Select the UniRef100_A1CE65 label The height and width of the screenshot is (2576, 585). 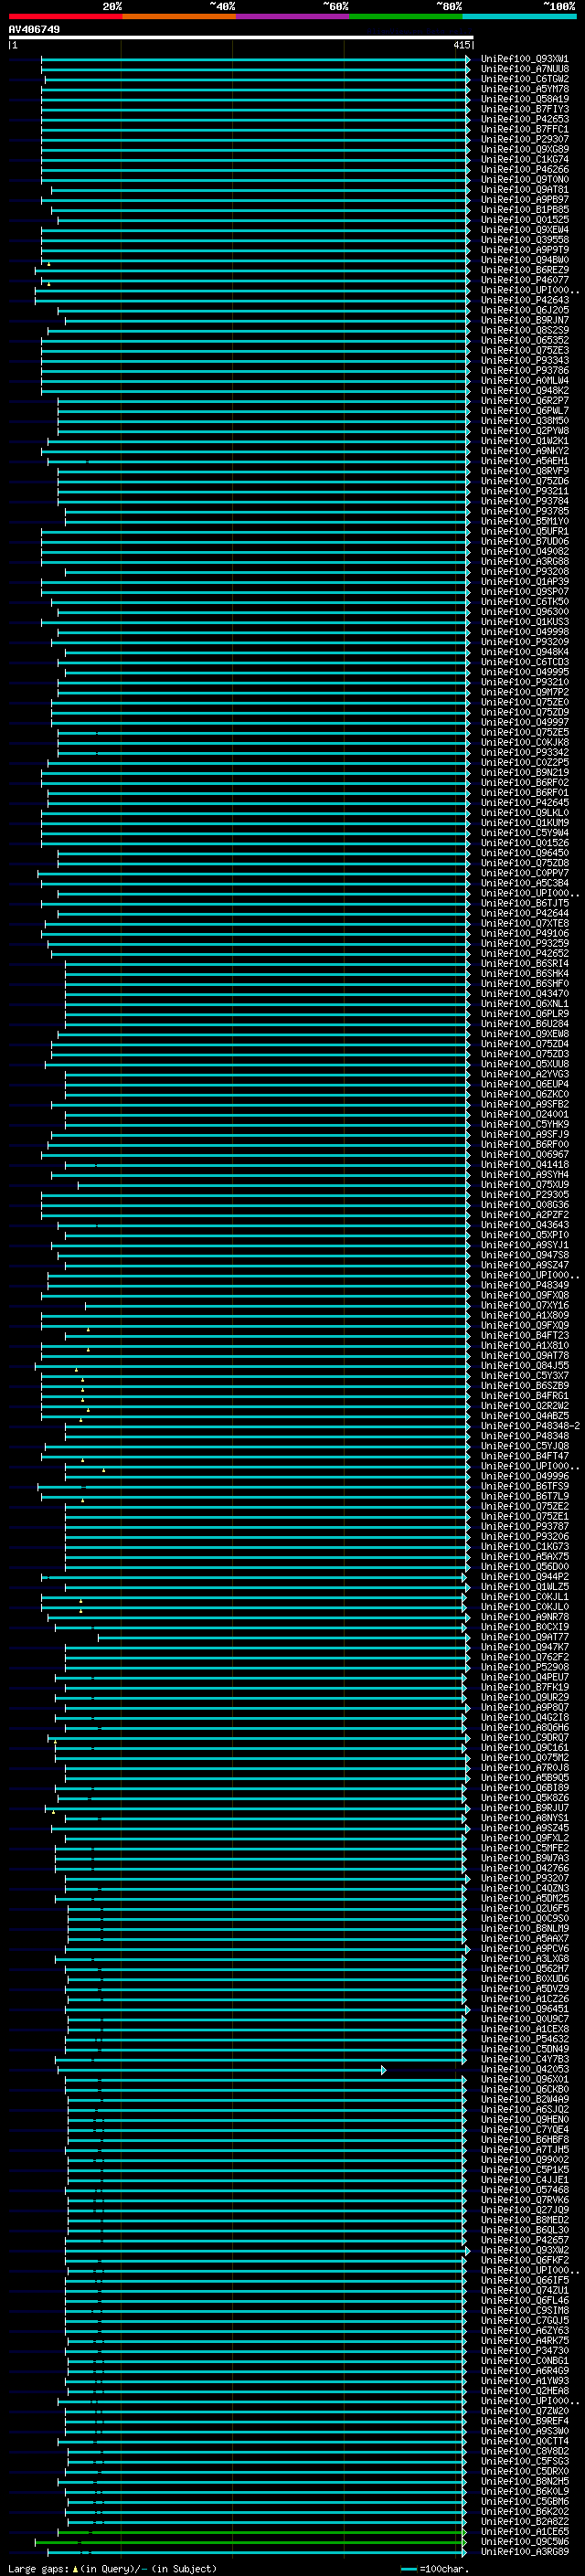(x=525, y=2531)
